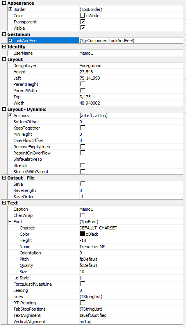Expand the Border property
This screenshot has height=327, width=186.
[10, 9]
